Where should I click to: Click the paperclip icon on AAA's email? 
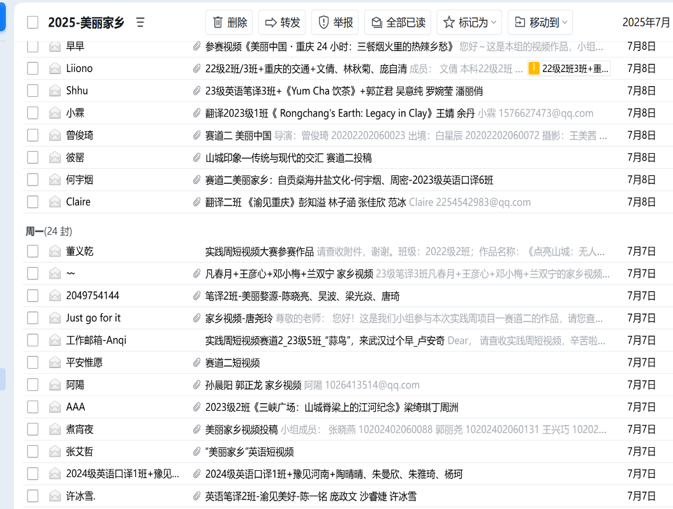[196, 407]
